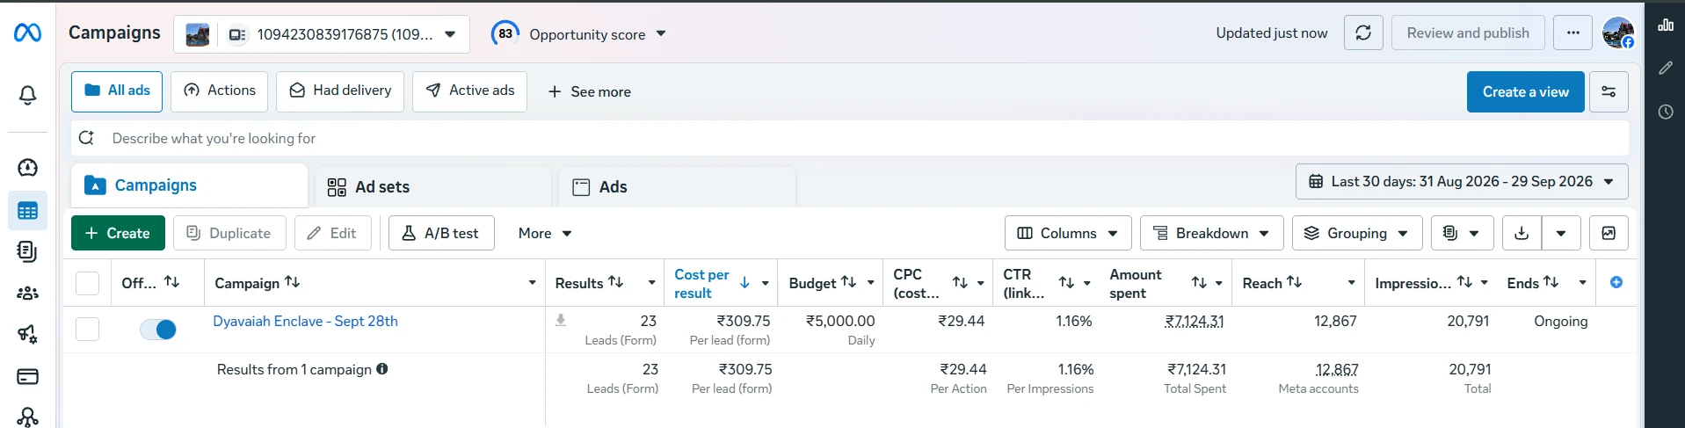Open the Meta logo home
The height and width of the screenshot is (428, 1685).
click(27, 33)
